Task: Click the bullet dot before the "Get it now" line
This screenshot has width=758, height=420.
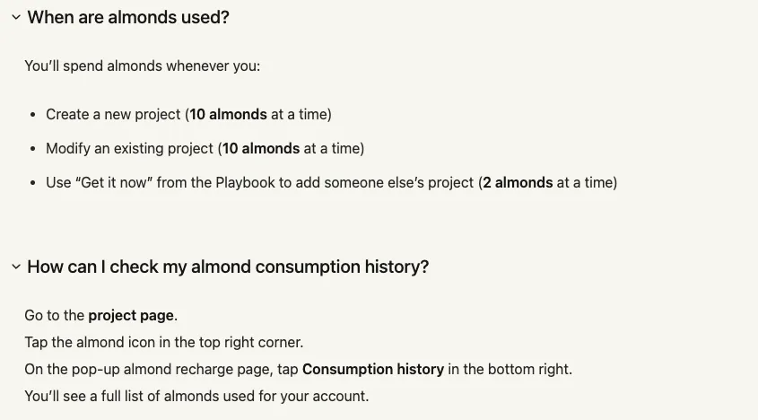Action: pyautogui.click(x=34, y=183)
